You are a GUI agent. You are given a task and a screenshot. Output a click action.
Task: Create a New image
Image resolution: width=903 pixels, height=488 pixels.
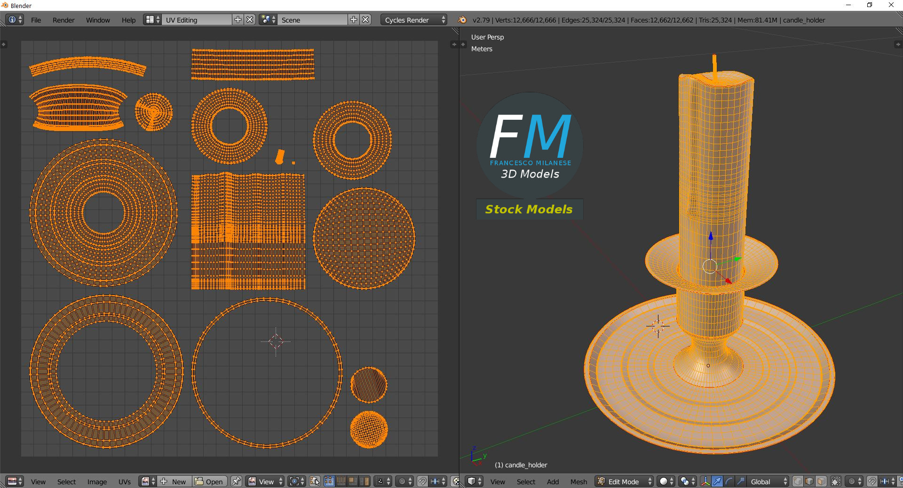pos(174,481)
